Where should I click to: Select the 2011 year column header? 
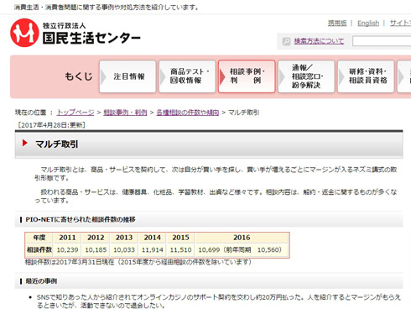(67, 238)
